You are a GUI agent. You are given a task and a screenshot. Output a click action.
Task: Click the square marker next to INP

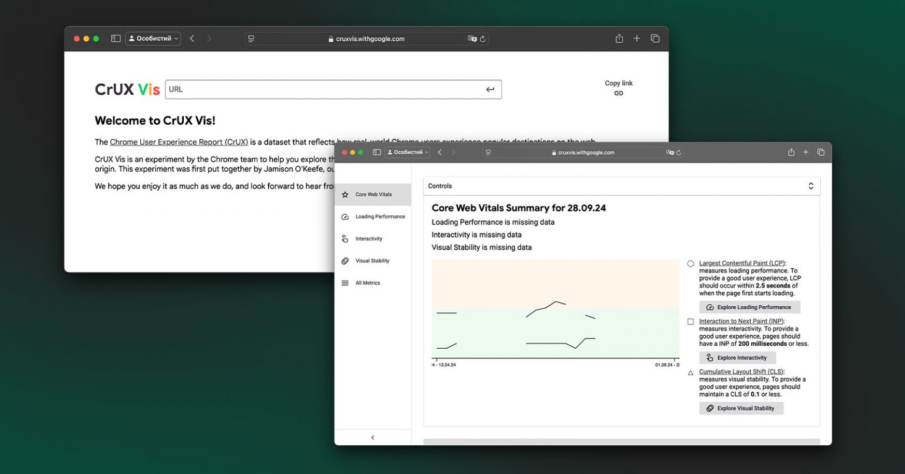click(x=691, y=322)
